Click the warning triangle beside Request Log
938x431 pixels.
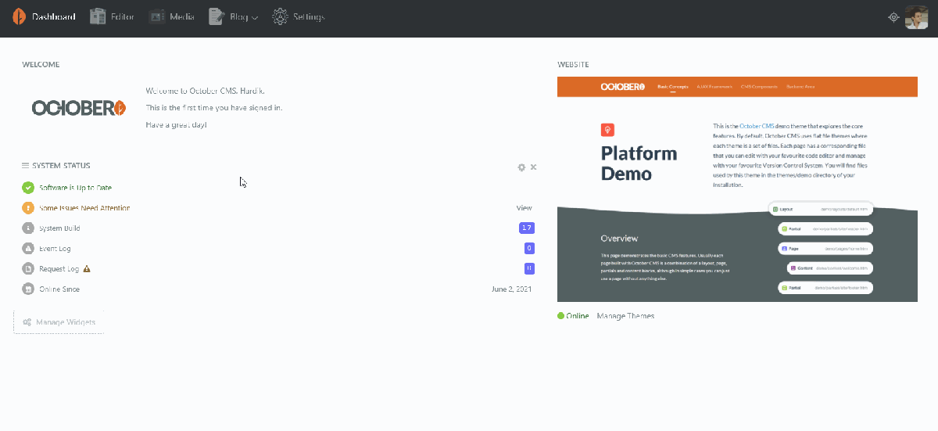pos(87,269)
